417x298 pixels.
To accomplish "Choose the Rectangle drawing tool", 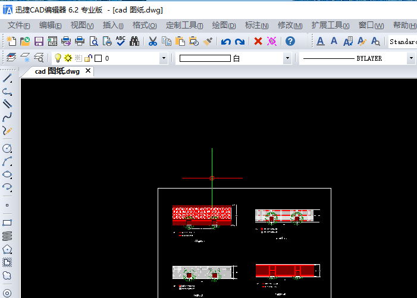I will (x=7, y=222).
